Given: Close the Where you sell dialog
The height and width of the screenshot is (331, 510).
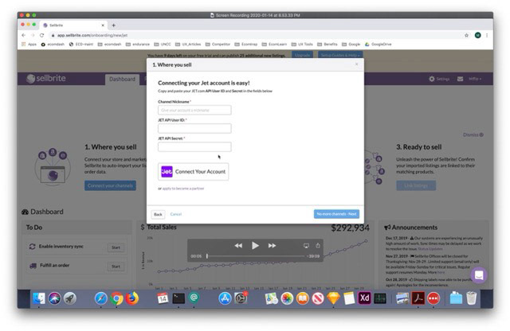Looking at the screenshot, I should (x=356, y=64).
